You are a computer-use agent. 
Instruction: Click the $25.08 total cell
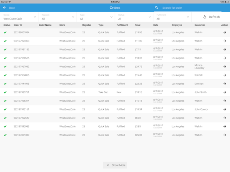tap(138, 135)
